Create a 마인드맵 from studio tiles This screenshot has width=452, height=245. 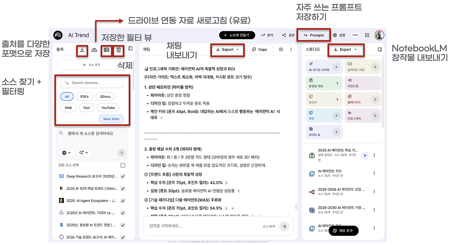(x=363, y=83)
